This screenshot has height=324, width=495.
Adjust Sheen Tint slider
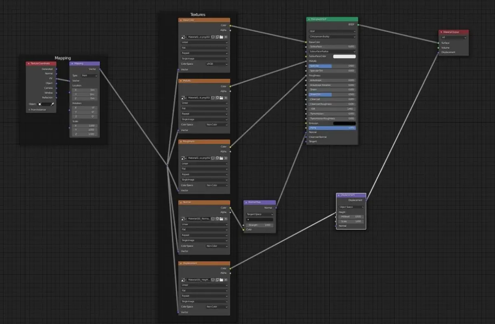[x=332, y=94]
